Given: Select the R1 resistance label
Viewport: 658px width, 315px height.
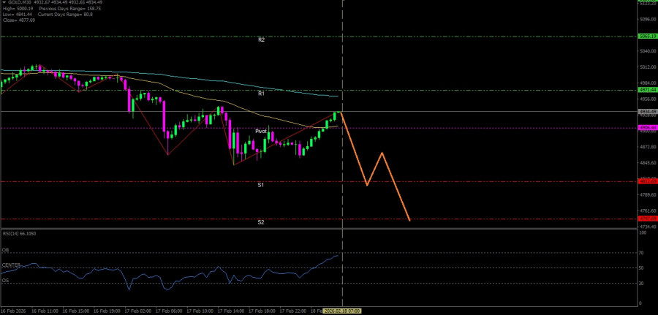Looking at the screenshot, I should [x=261, y=94].
